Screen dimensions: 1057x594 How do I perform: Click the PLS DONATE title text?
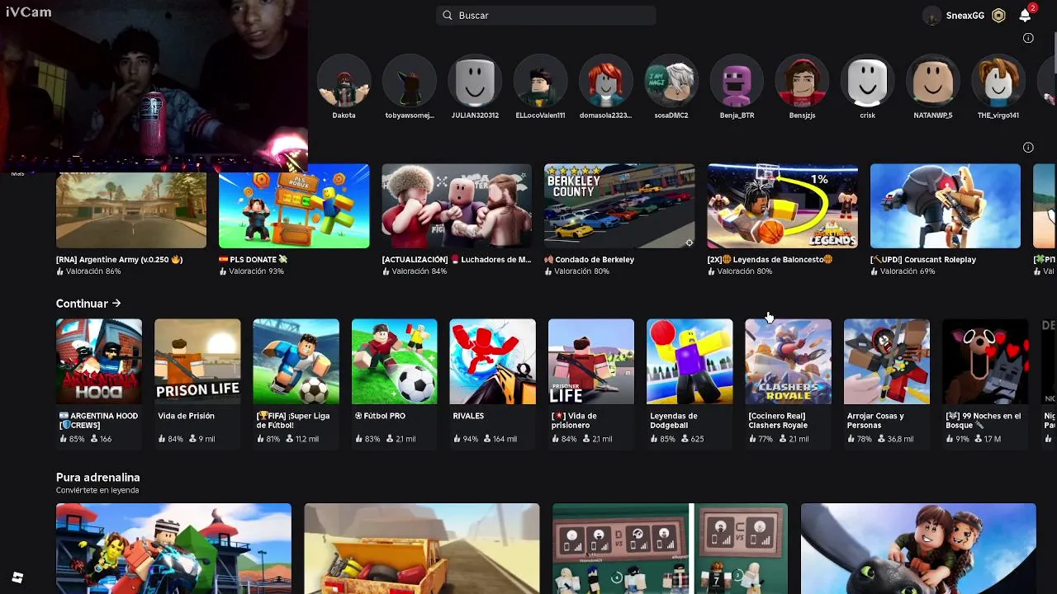click(254, 260)
